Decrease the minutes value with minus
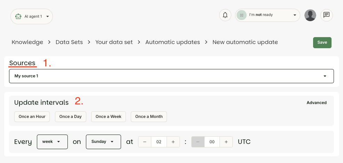 [x=198, y=142]
